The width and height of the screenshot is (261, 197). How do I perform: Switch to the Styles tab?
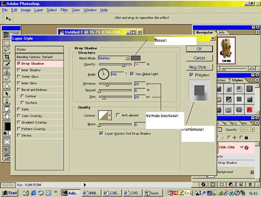238,80
